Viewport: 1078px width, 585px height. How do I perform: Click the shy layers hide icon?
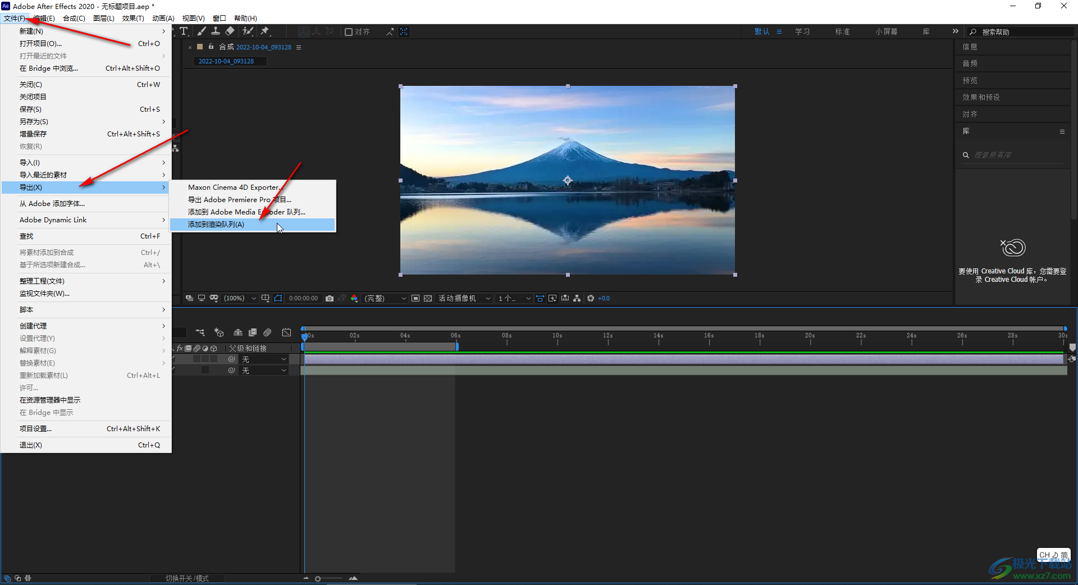point(238,332)
